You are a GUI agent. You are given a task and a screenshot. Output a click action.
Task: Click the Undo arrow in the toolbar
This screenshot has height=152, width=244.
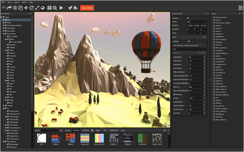pos(4,8)
